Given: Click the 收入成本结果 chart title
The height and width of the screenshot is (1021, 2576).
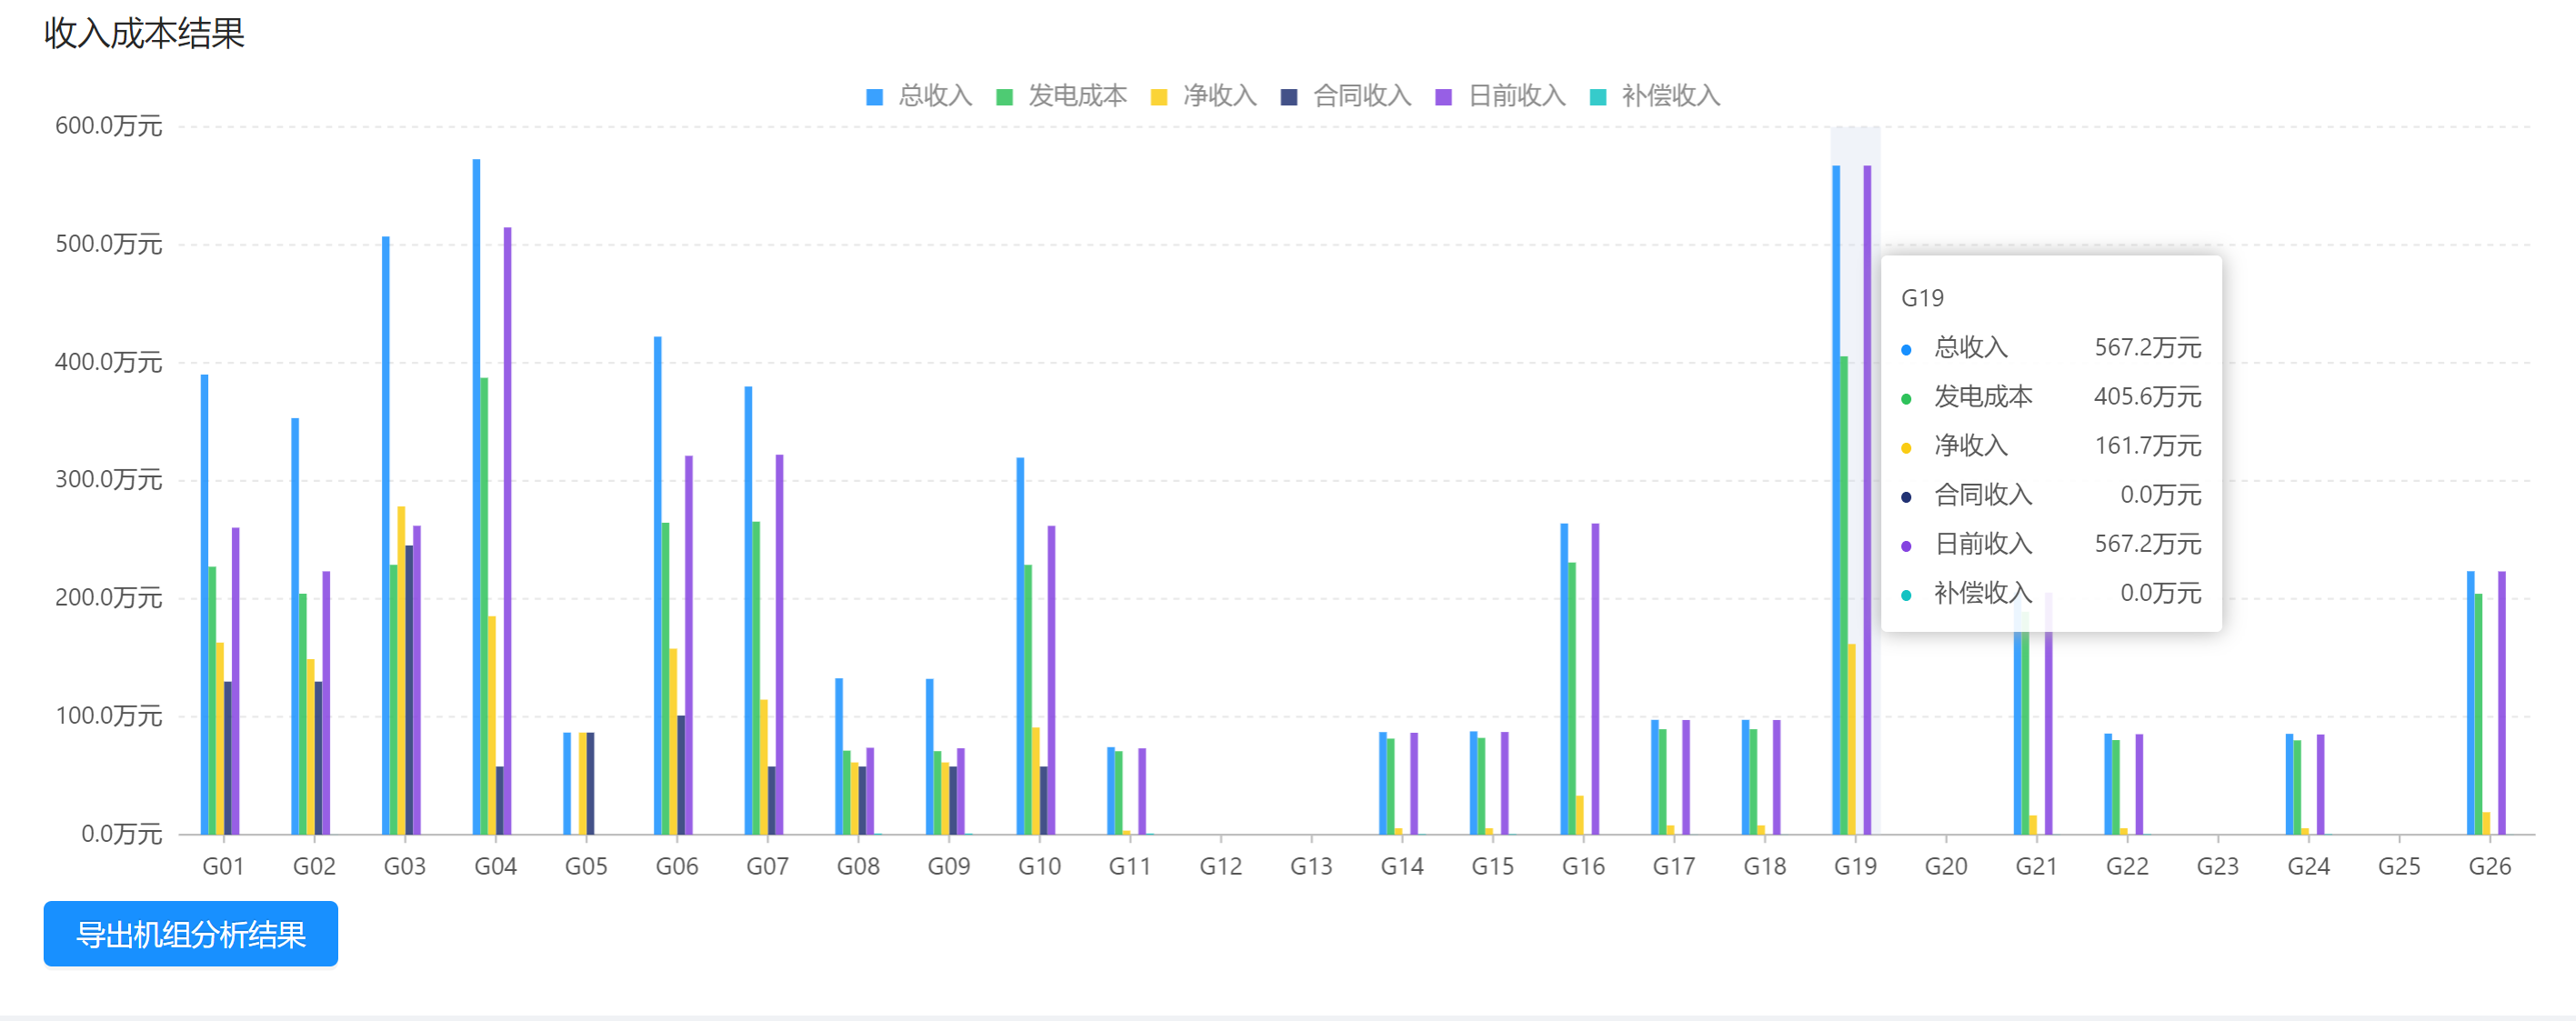Looking at the screenshot, I should click(x=144, y=33).
